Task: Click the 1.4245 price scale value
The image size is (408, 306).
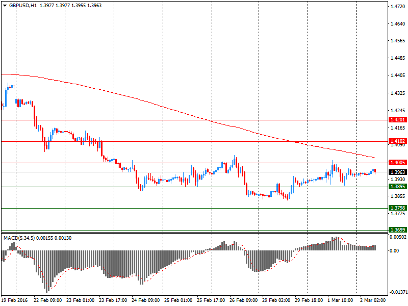Action: click(x=398, y=111)
